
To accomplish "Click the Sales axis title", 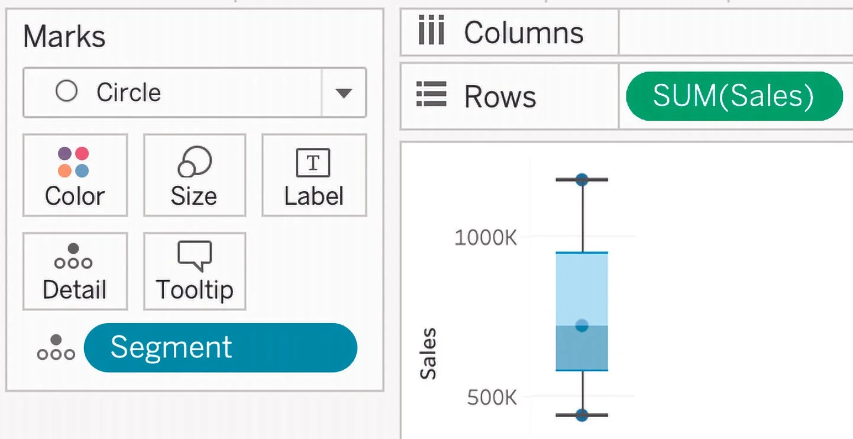I will coord(428,353).
